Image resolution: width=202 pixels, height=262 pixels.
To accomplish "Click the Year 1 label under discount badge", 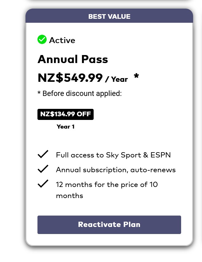I will tap(65, 127).
